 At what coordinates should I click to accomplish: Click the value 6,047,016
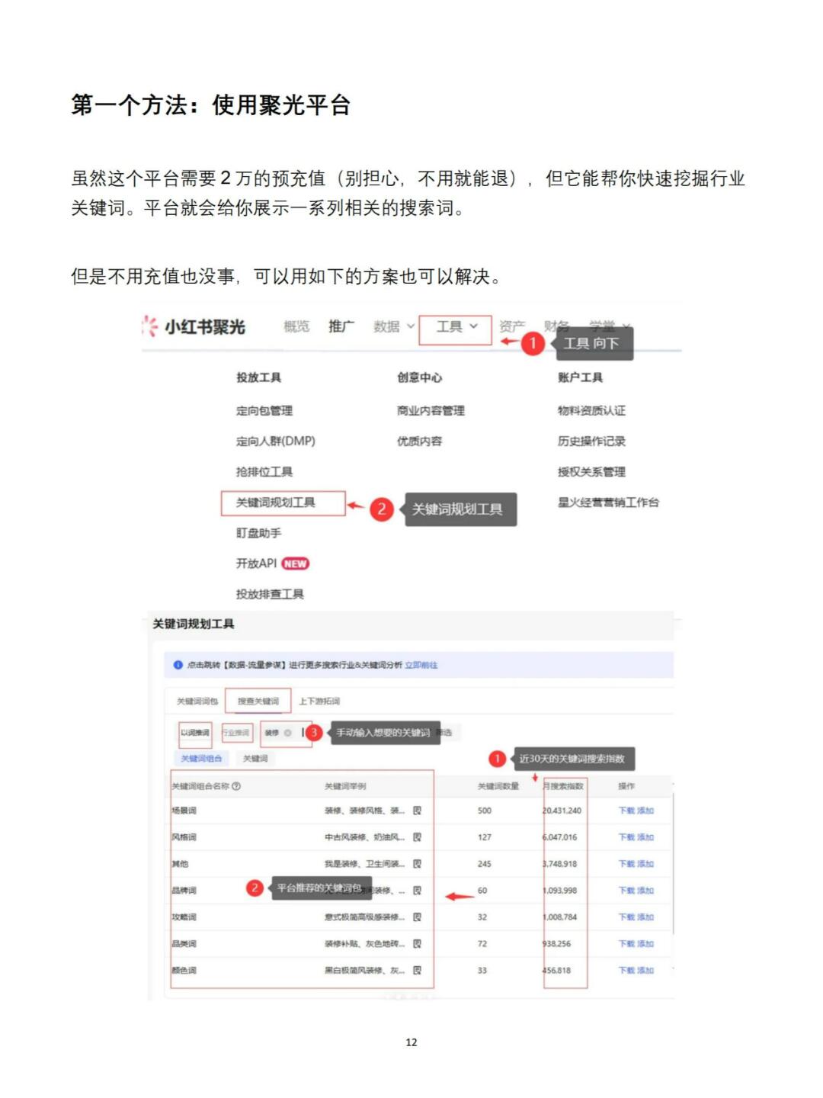560,837
